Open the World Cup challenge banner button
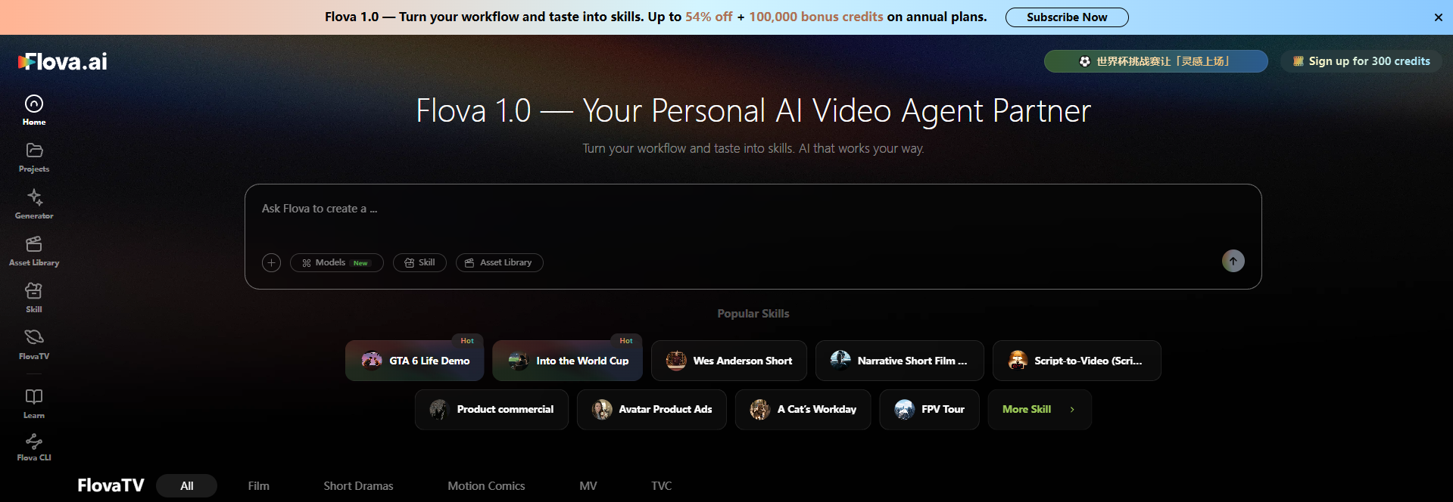This screenshot has width=1453, height=502. 1155,61
